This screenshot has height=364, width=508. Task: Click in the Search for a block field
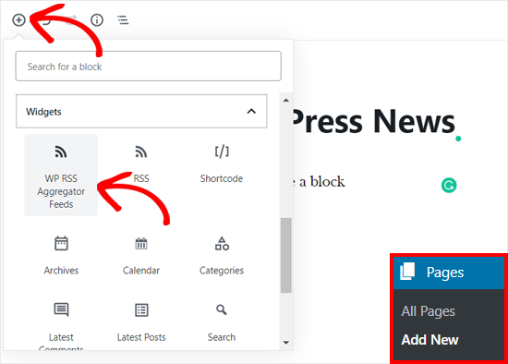coord(148,67)
